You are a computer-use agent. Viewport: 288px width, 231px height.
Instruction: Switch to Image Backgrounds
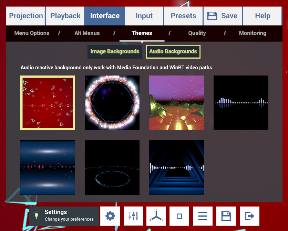click(115, 51)
